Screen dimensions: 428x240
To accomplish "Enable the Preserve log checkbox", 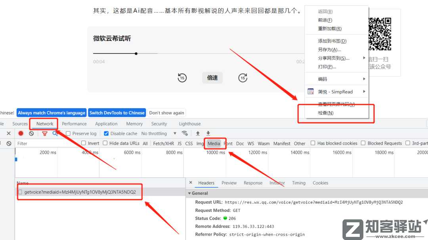I will coord(68,133).
